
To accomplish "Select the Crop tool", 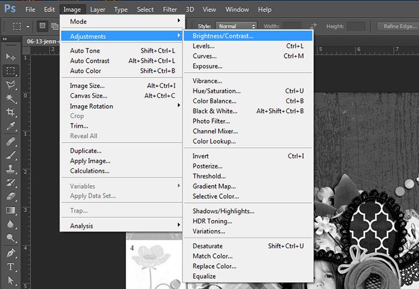I will pos(11,112).
